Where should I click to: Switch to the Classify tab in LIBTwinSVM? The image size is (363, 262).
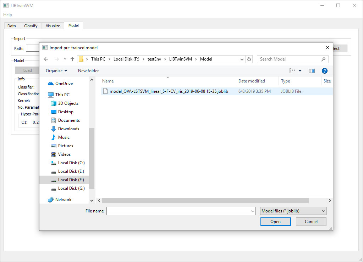31,26
